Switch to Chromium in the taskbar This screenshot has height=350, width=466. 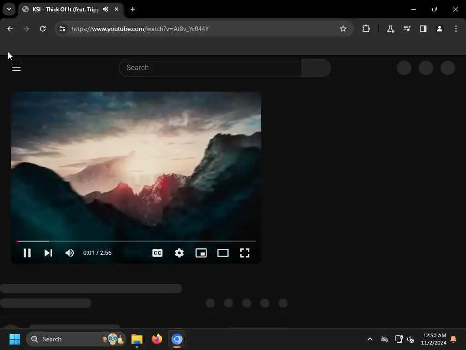[177, 339]
